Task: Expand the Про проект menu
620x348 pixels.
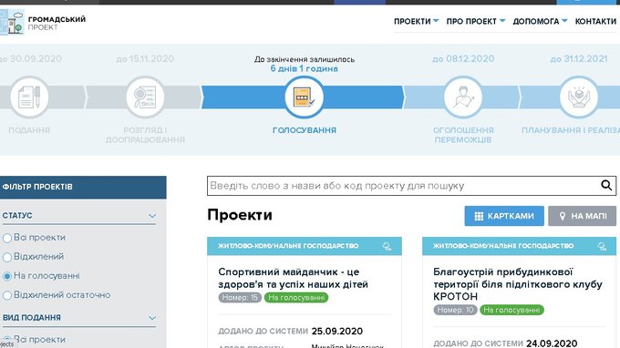Action: tap(476, 21)
